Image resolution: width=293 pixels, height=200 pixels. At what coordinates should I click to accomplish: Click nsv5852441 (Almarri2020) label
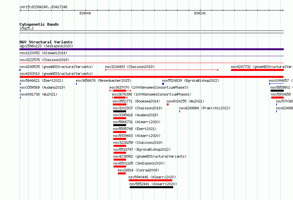tap(153, 184)
